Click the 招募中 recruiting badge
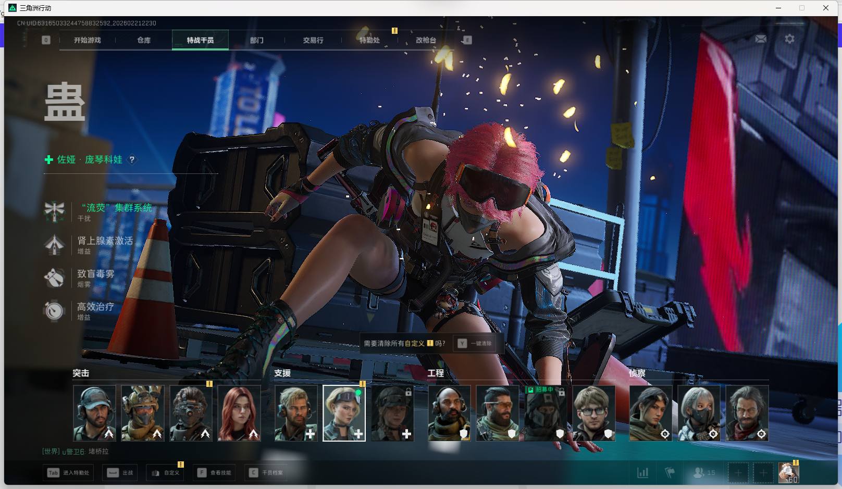The image size is (842, 489). pyautogui.click(x=540, y=390)
